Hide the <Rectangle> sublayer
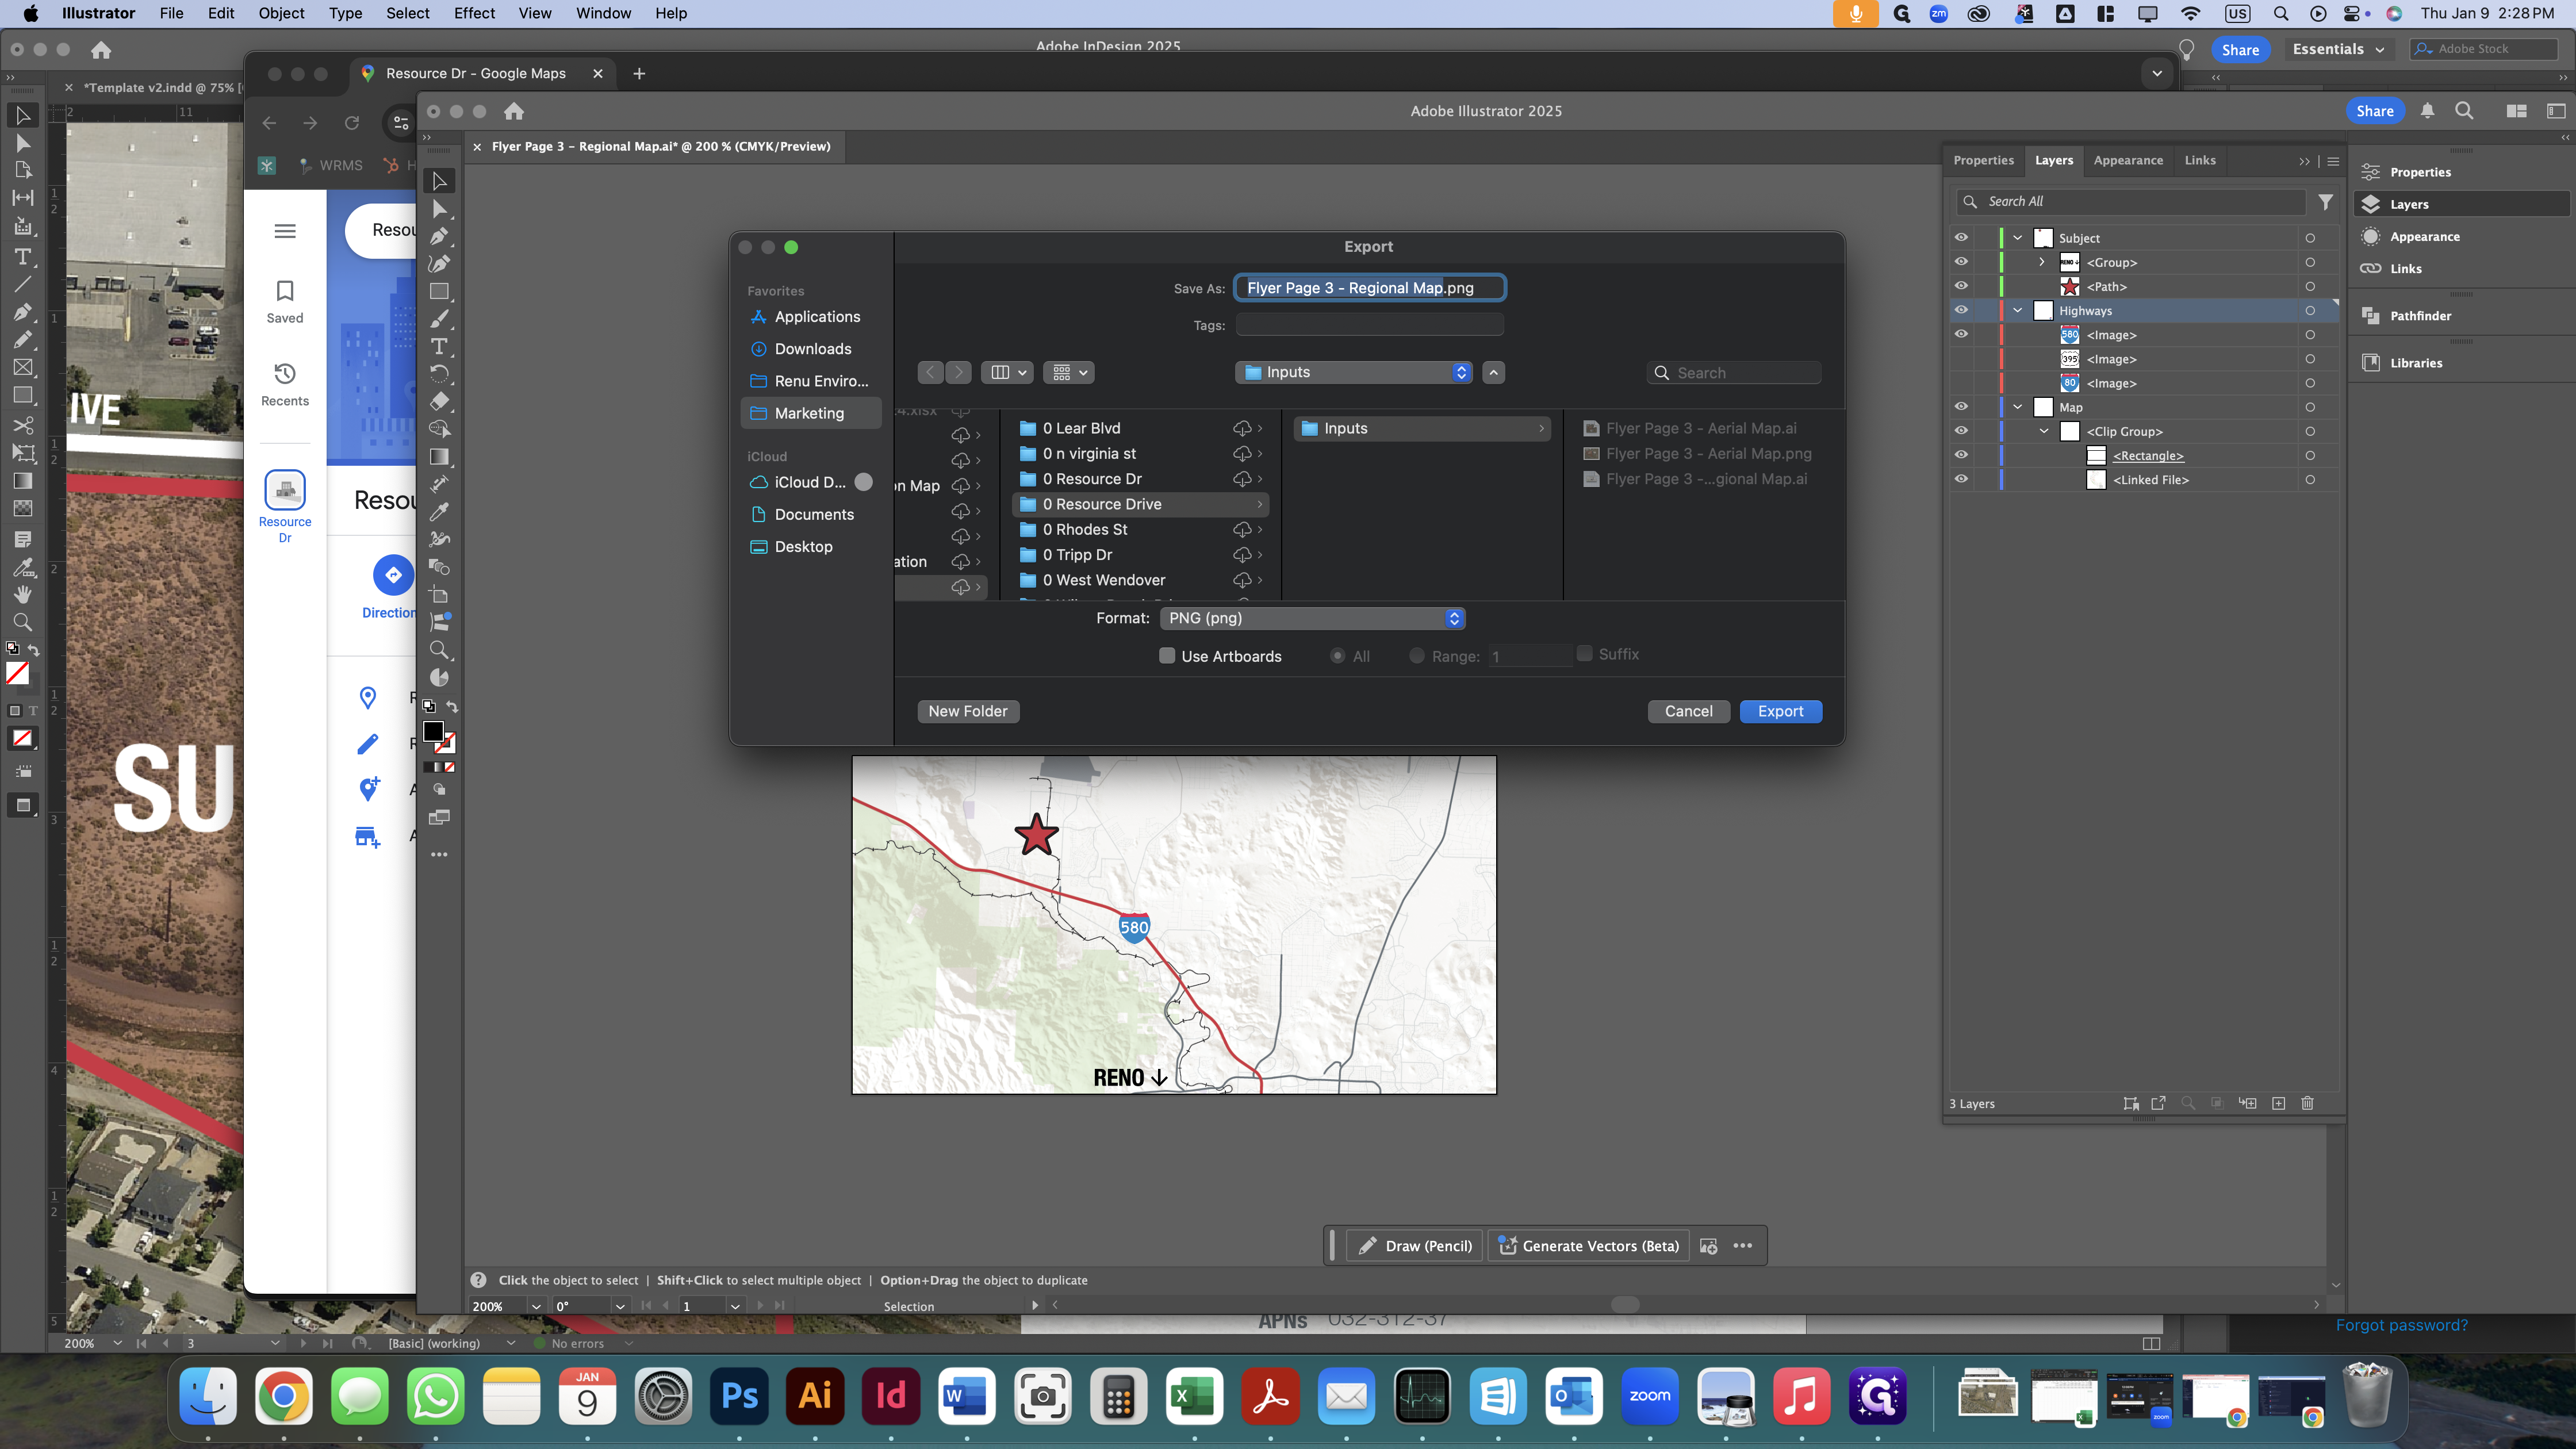The width and height of the screenshot is (2576, 1449). click(x=1961, y=455)
